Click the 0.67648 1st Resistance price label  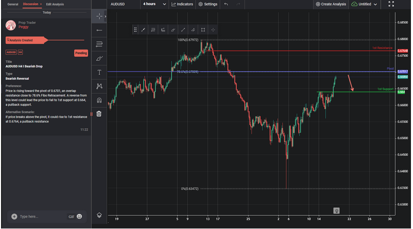point(402,50)
